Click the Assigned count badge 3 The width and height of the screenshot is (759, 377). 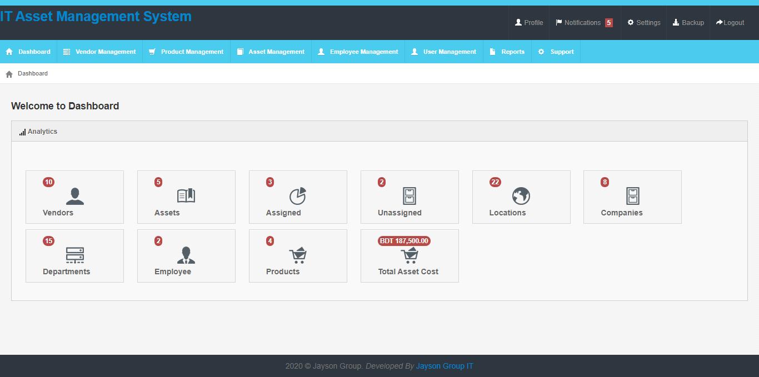pyautogui.click(x=270, y=182)
